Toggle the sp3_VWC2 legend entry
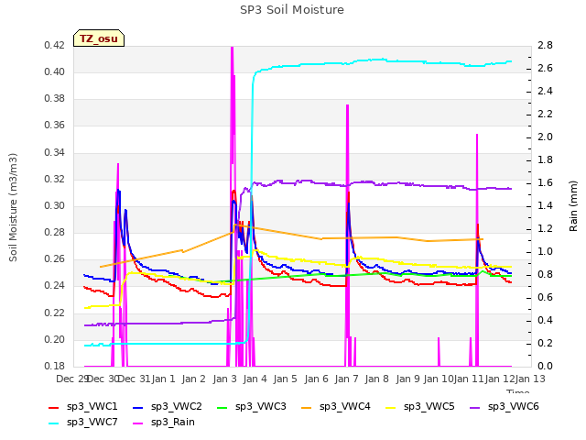Screen dimensions: 586x440 pos(168,407)
